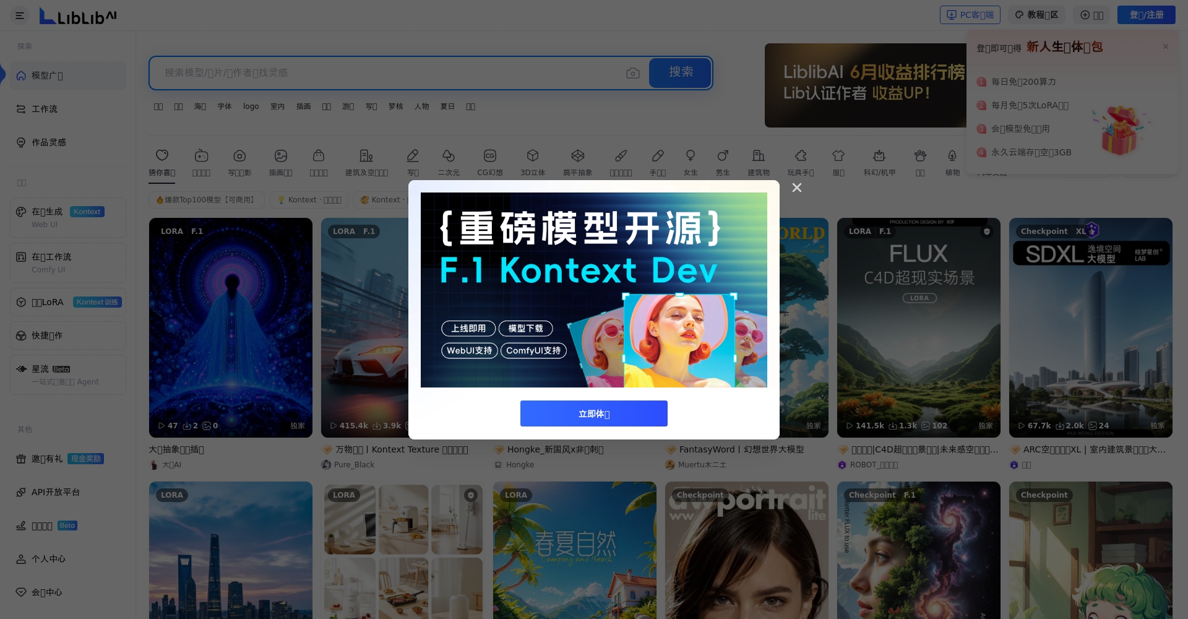Open the purple robed figure LORA F.1 card
This screenshot has width=1188, height=619.
231,327
